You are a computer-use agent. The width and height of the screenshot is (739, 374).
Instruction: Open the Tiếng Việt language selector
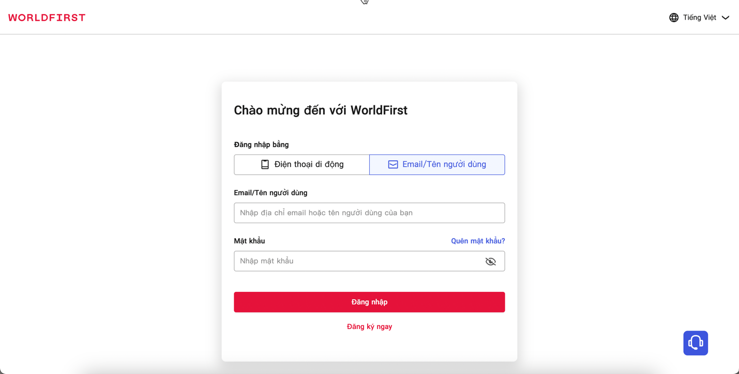tap(699, 18)
